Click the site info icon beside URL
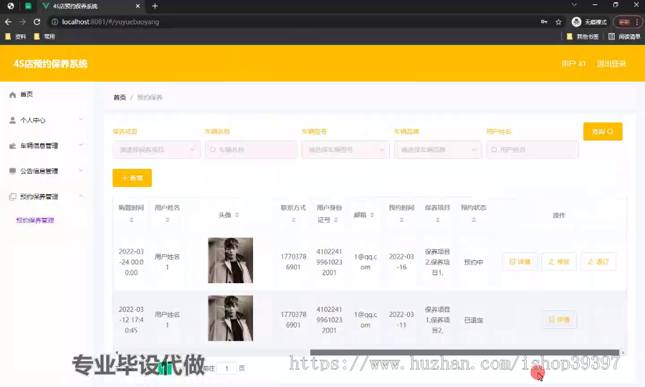This screenshot has height=387, width=645. click(x=54, y=21)
